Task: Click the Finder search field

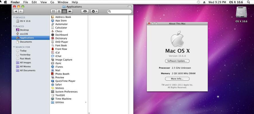Action: tap(119, 11)
